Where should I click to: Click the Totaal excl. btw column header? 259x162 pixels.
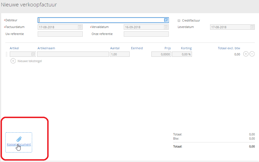tap(229, 48)
